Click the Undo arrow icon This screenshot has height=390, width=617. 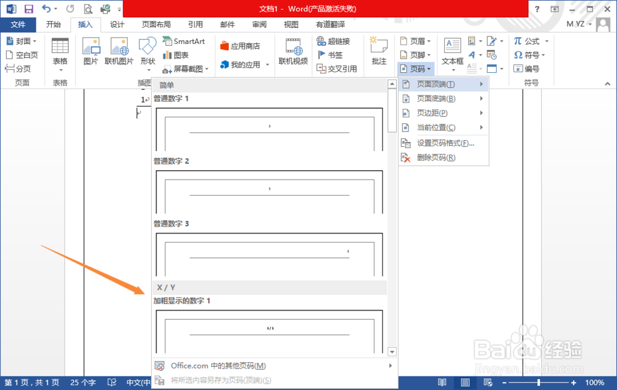click(x=46, y=9)
